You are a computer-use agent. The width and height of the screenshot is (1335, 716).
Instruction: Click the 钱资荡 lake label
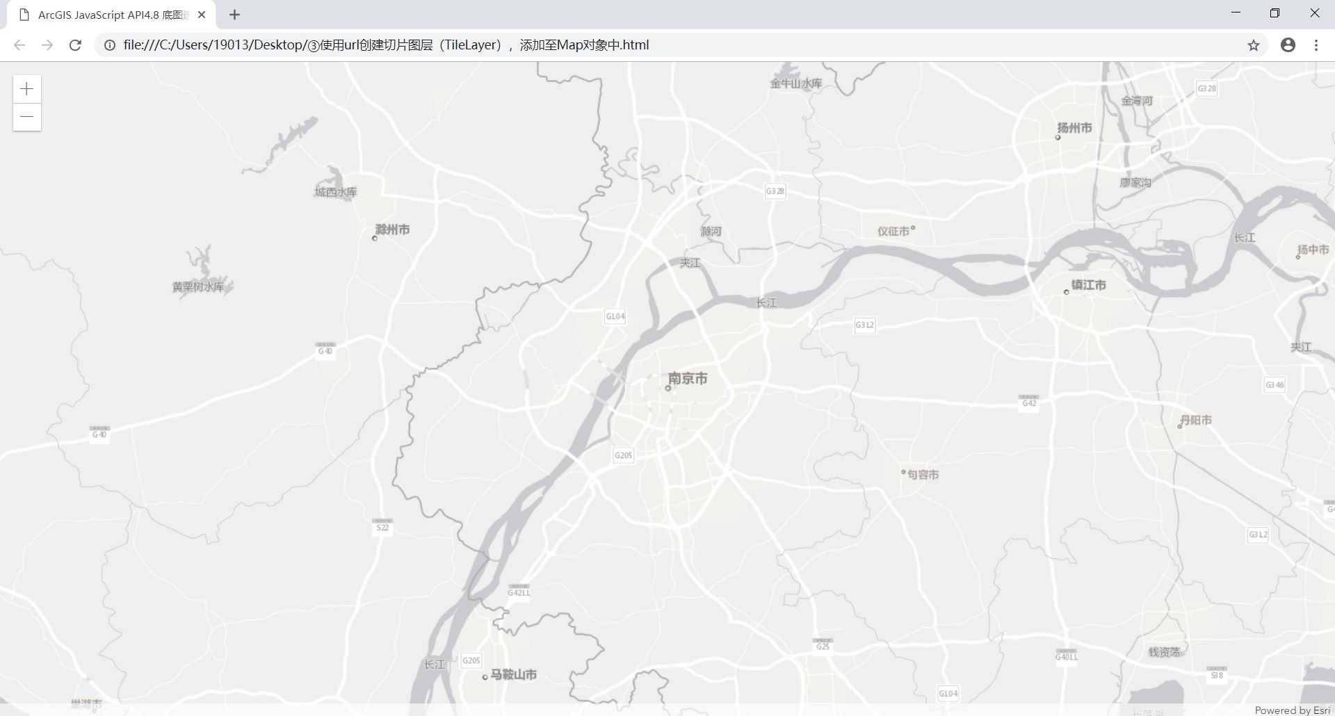(x=1164, y=652)
